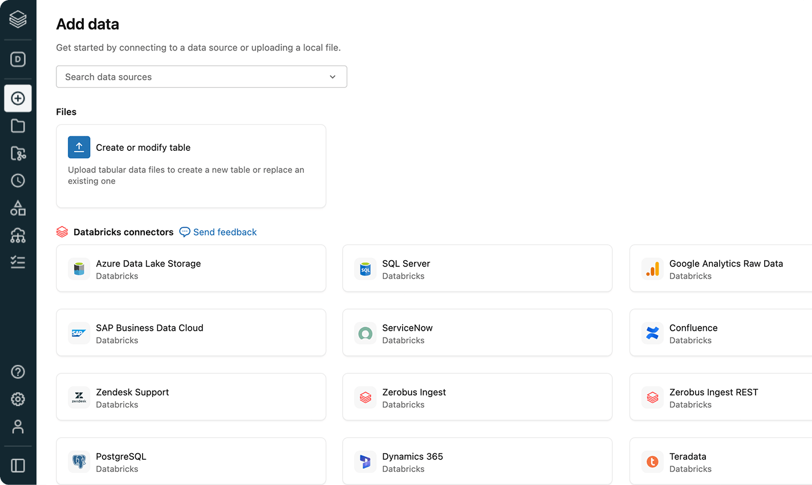Open the Catalog icon in sidebar
812x485 pixels.
[x=18, y=153]
